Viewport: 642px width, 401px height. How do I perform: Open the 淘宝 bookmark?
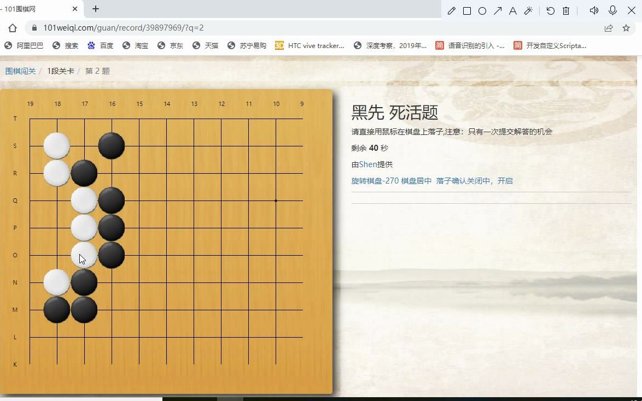135,45
